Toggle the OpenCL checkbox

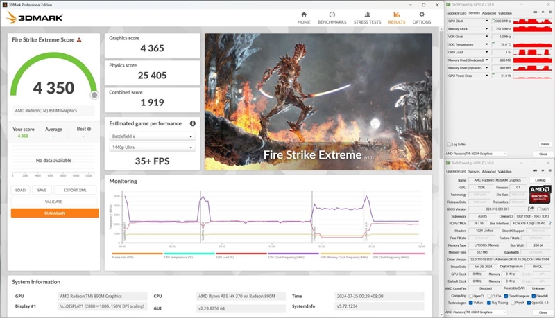(x=471, y=296)
